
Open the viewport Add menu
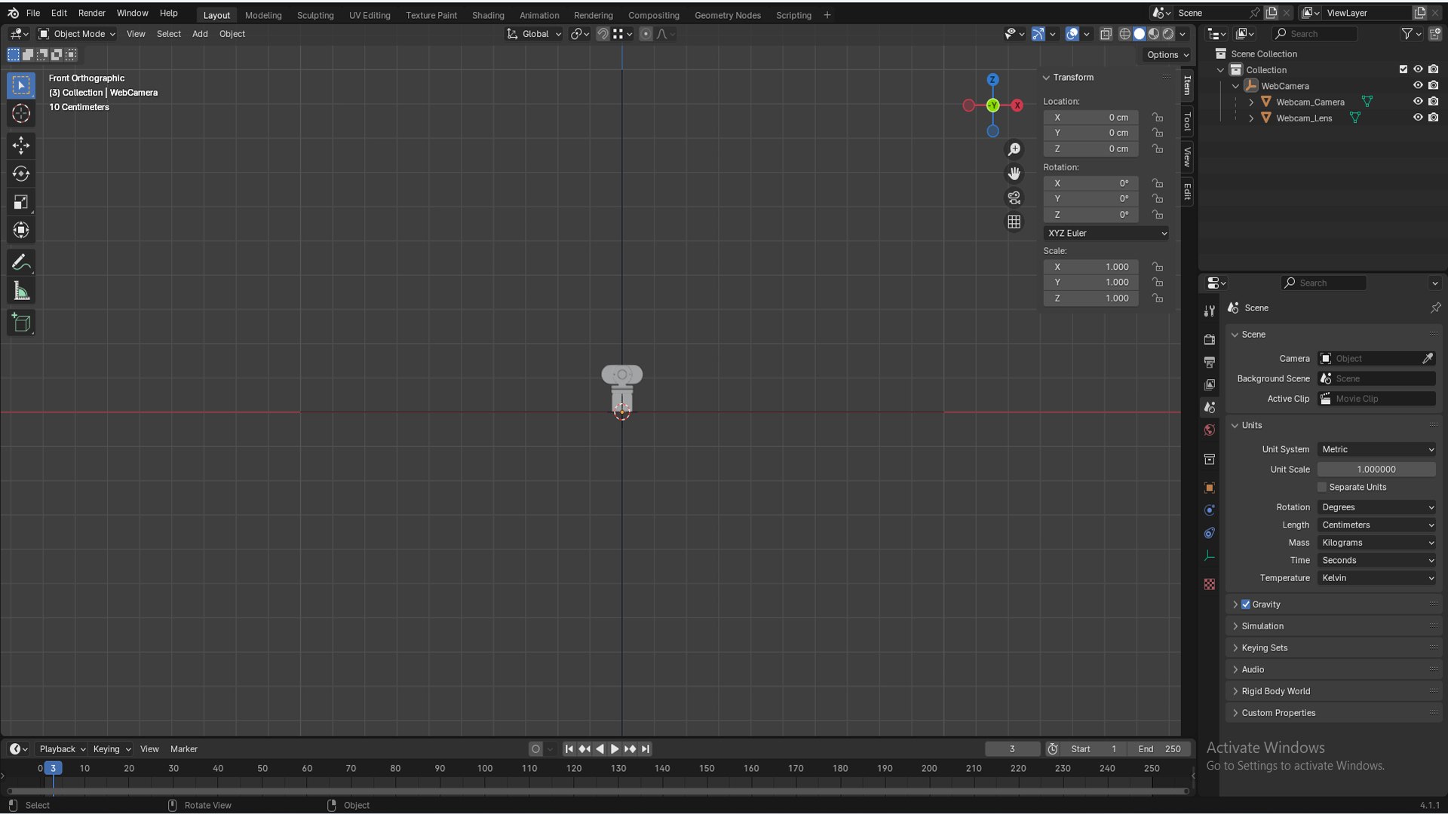coord(200,34)
